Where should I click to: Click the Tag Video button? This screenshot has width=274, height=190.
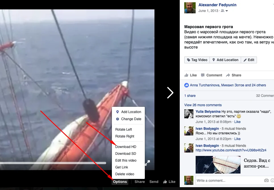(197, 60)
